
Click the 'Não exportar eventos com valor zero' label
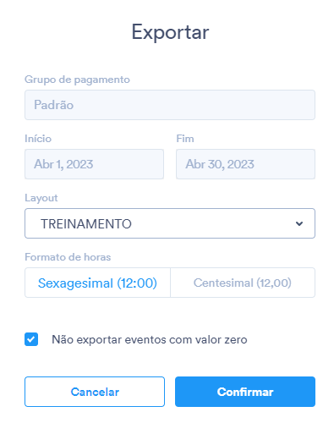(x=150, y=339)
